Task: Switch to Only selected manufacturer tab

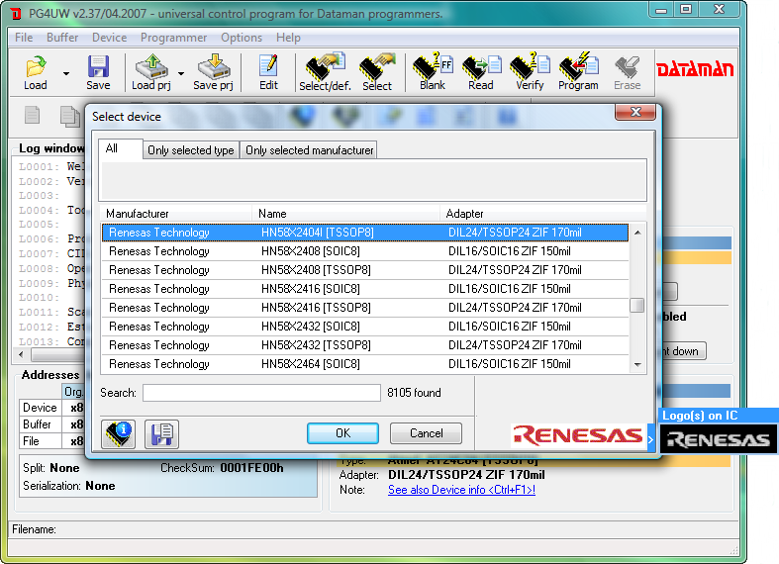Action: tap(309, 150)
